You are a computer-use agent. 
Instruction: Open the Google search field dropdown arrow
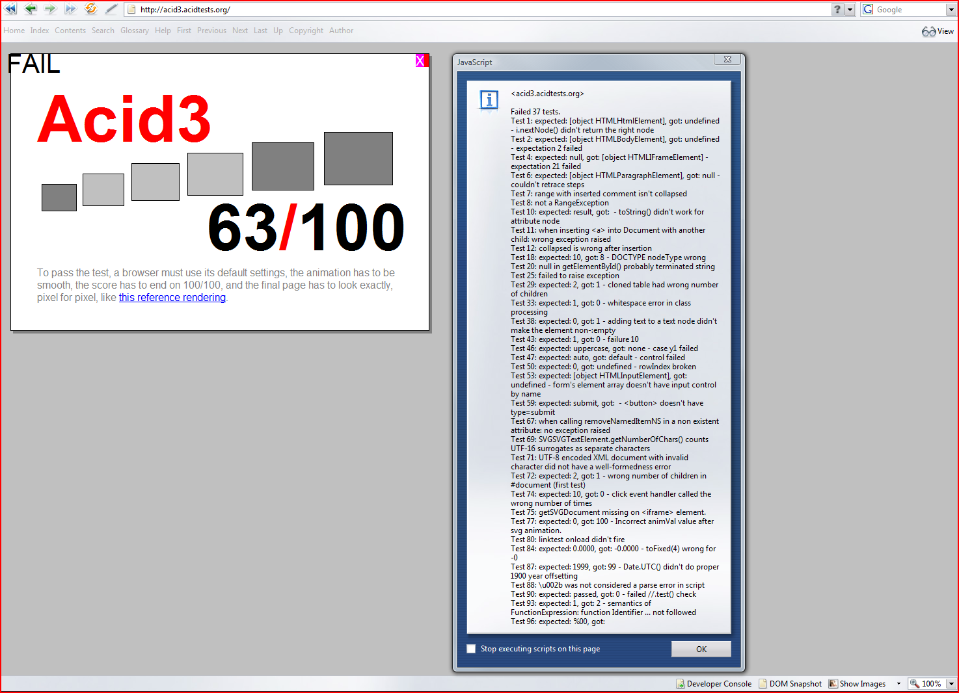951,10
